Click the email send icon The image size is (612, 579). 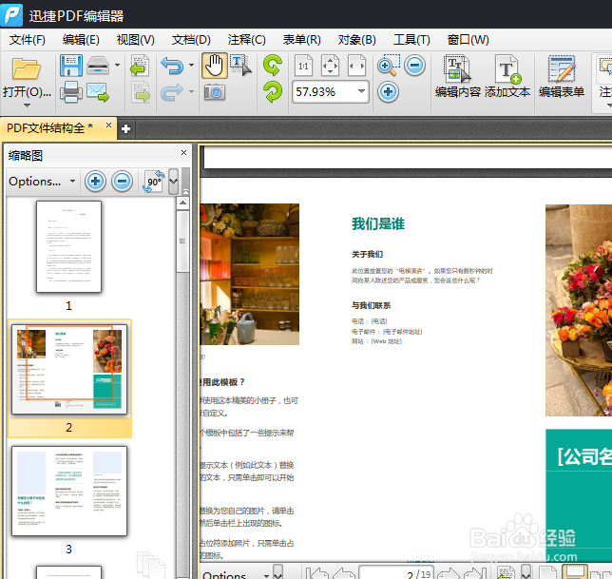pyautogui.click(x=98, y=92)
